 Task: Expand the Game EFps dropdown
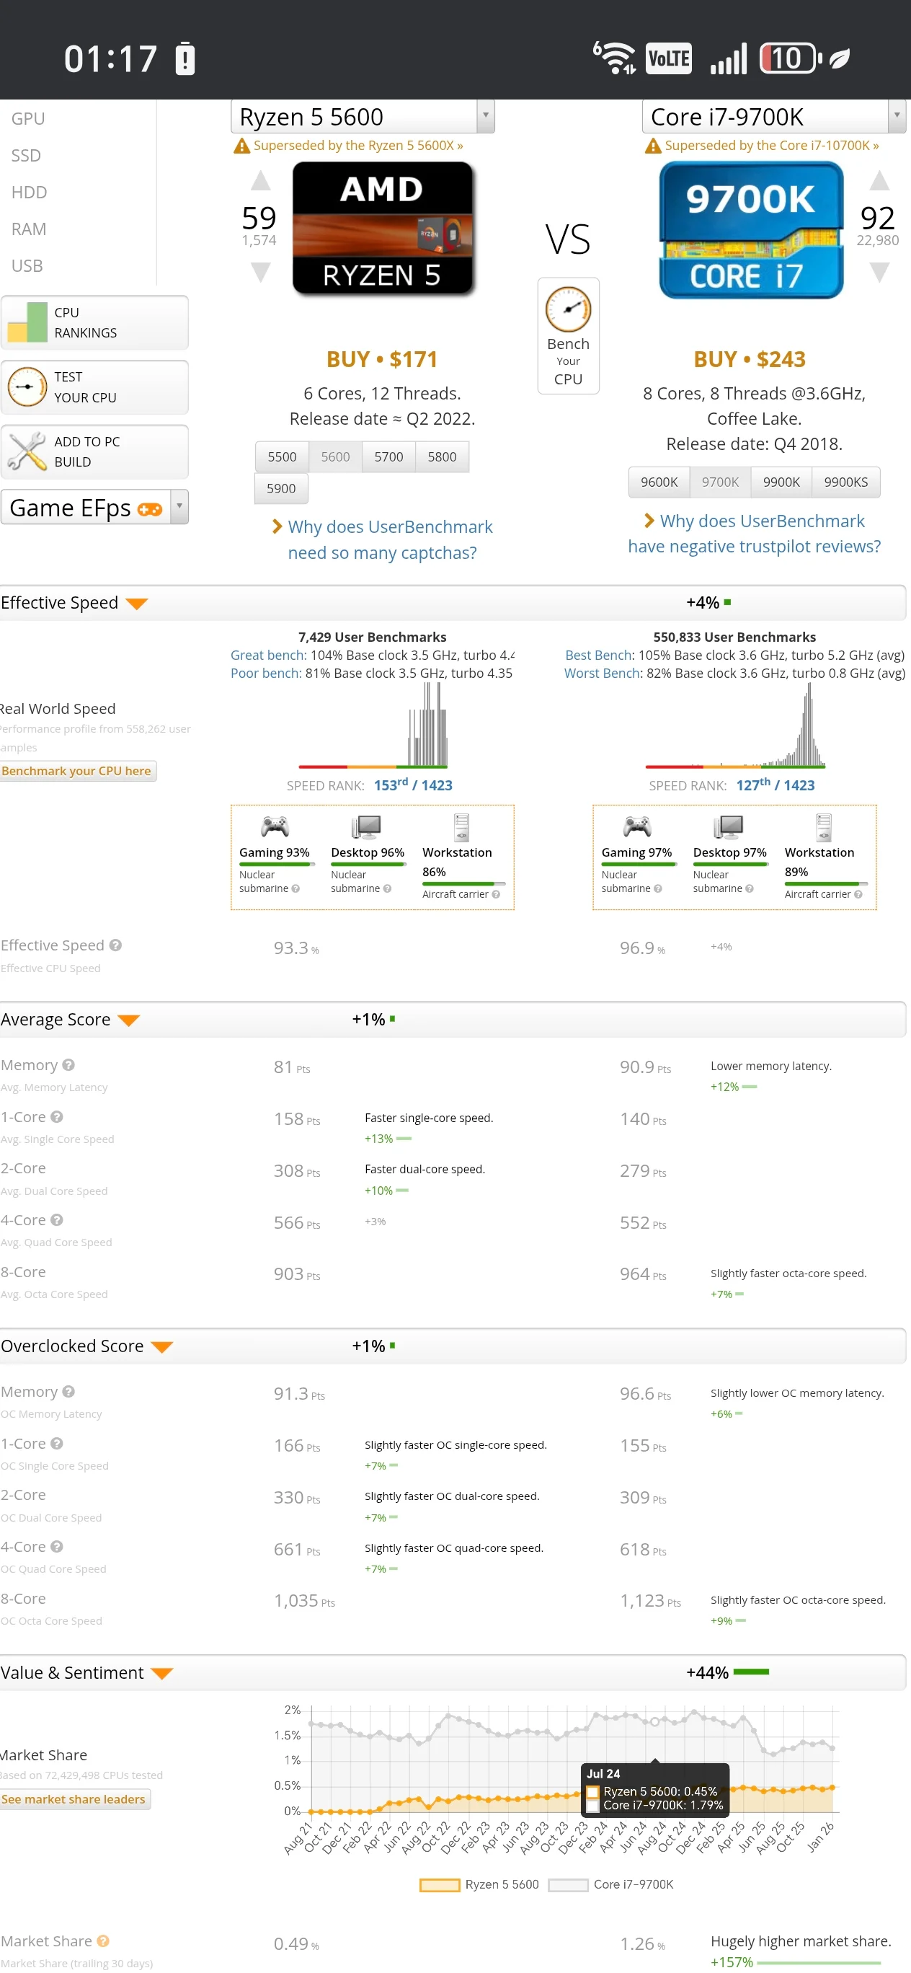(179, 507)
